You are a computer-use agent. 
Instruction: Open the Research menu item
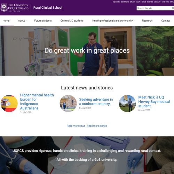coord(147,21)
